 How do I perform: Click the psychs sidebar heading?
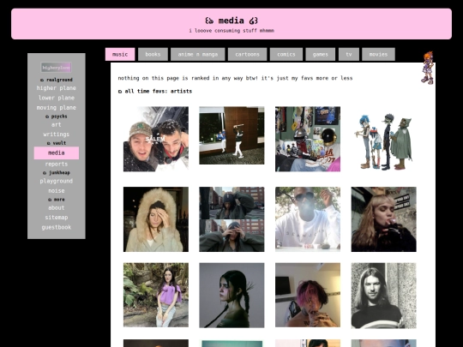(x=57, y=117)
